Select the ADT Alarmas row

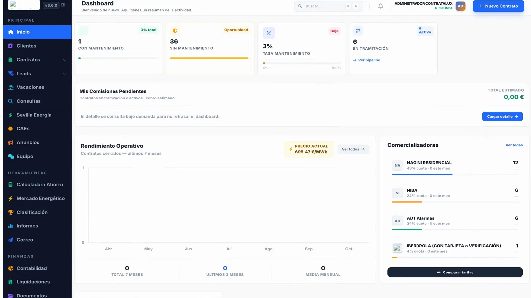click(455, 222)
